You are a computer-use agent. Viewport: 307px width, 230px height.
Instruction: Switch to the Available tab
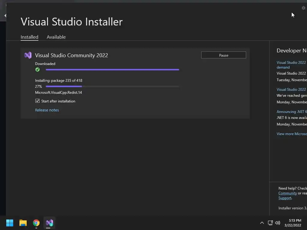pos(56,37)
